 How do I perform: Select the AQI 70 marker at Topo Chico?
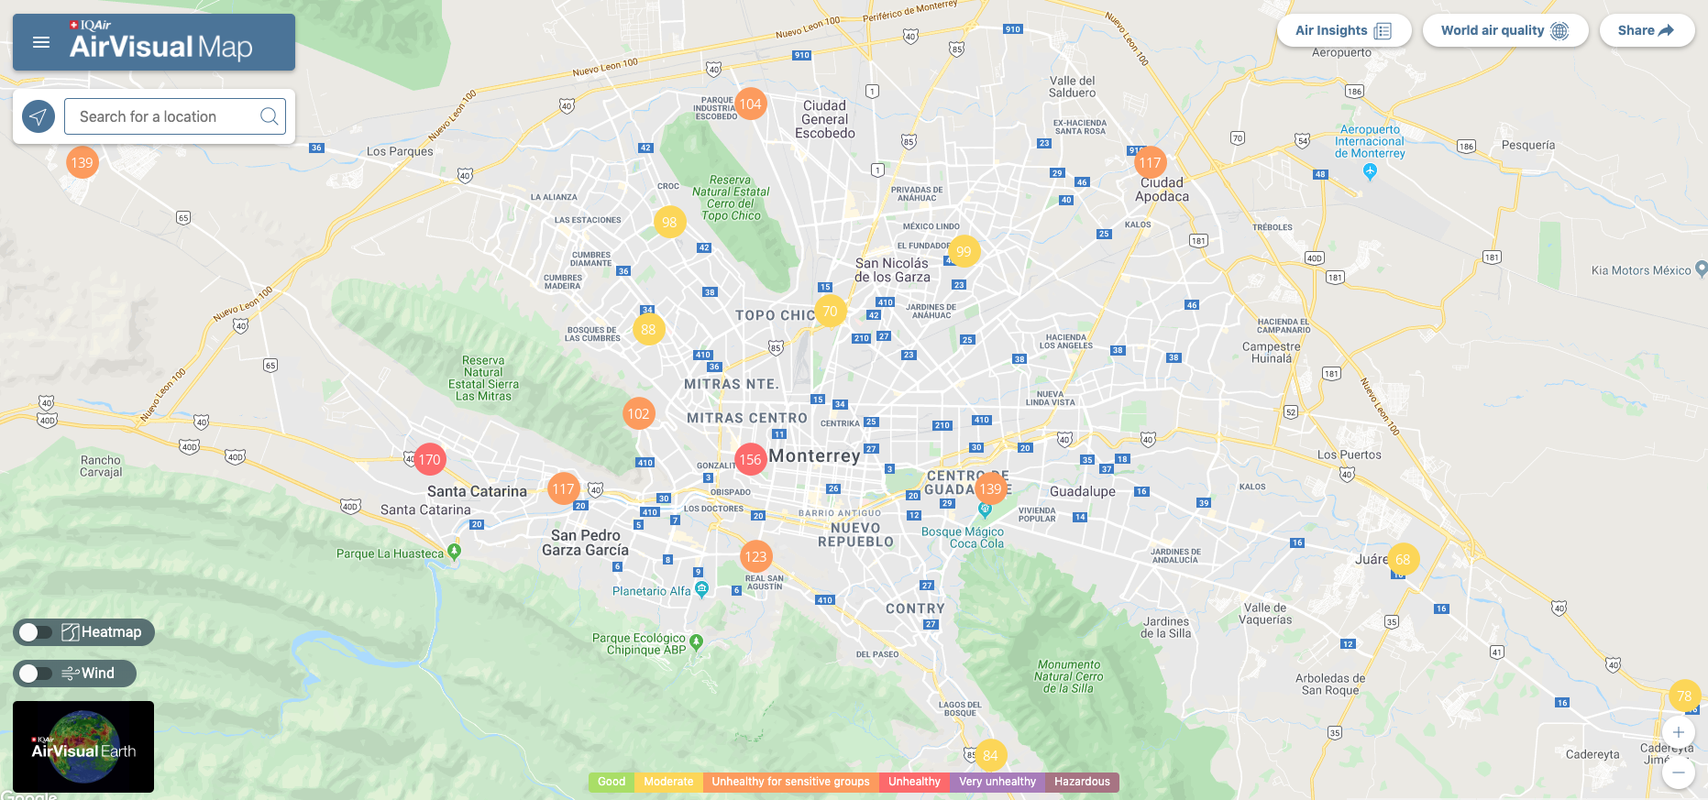(830, 312)
